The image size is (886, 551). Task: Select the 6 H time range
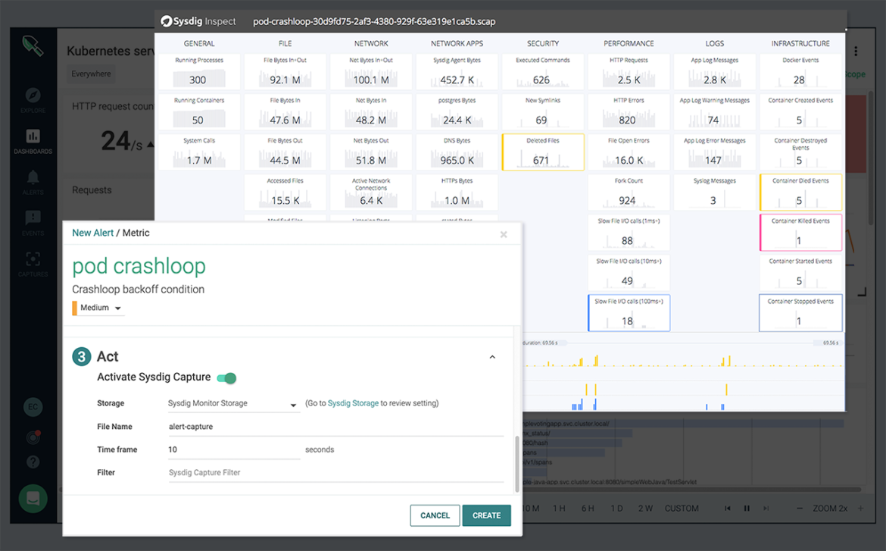588,508
